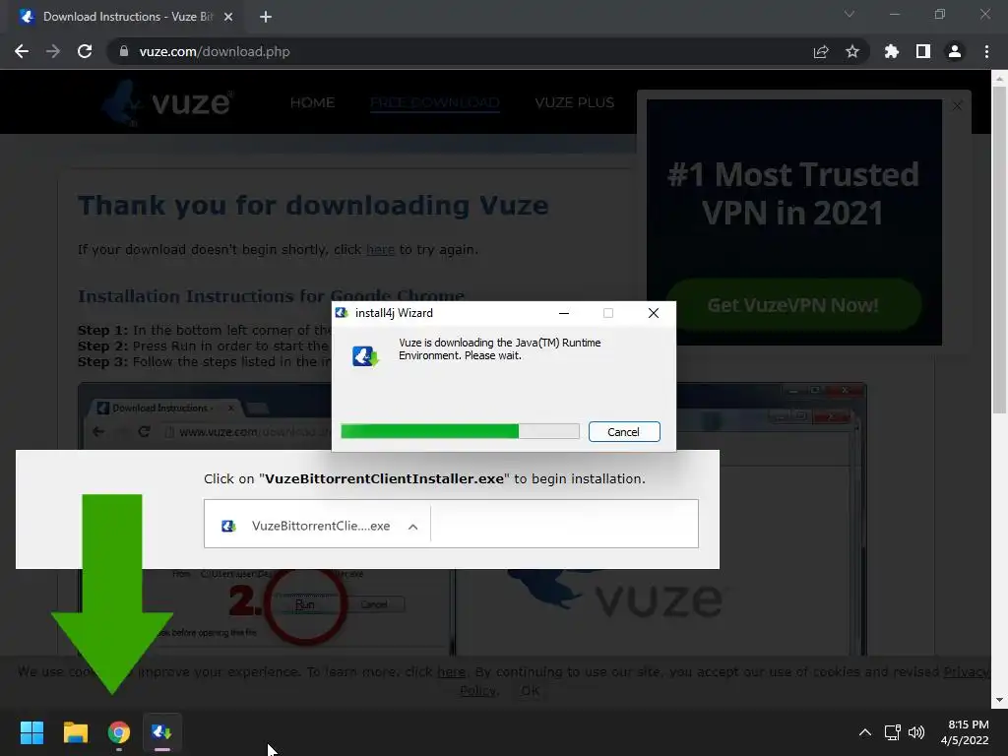Close the Download Instructions tab
This screenshot has height=756, width=1008.
(228, 17)
